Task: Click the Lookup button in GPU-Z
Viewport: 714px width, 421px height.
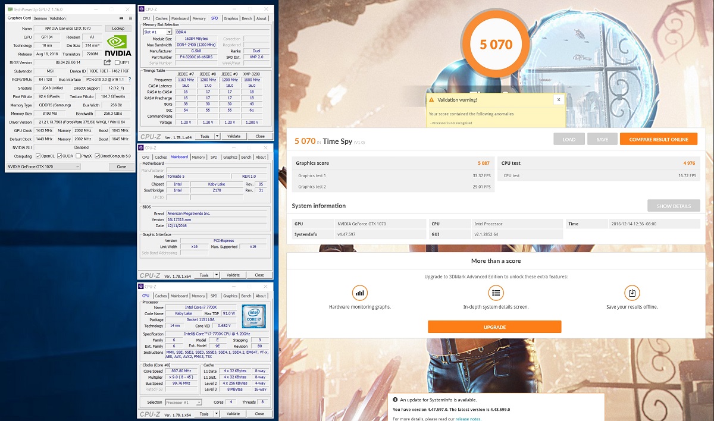Action: click(x=118, y=29)
